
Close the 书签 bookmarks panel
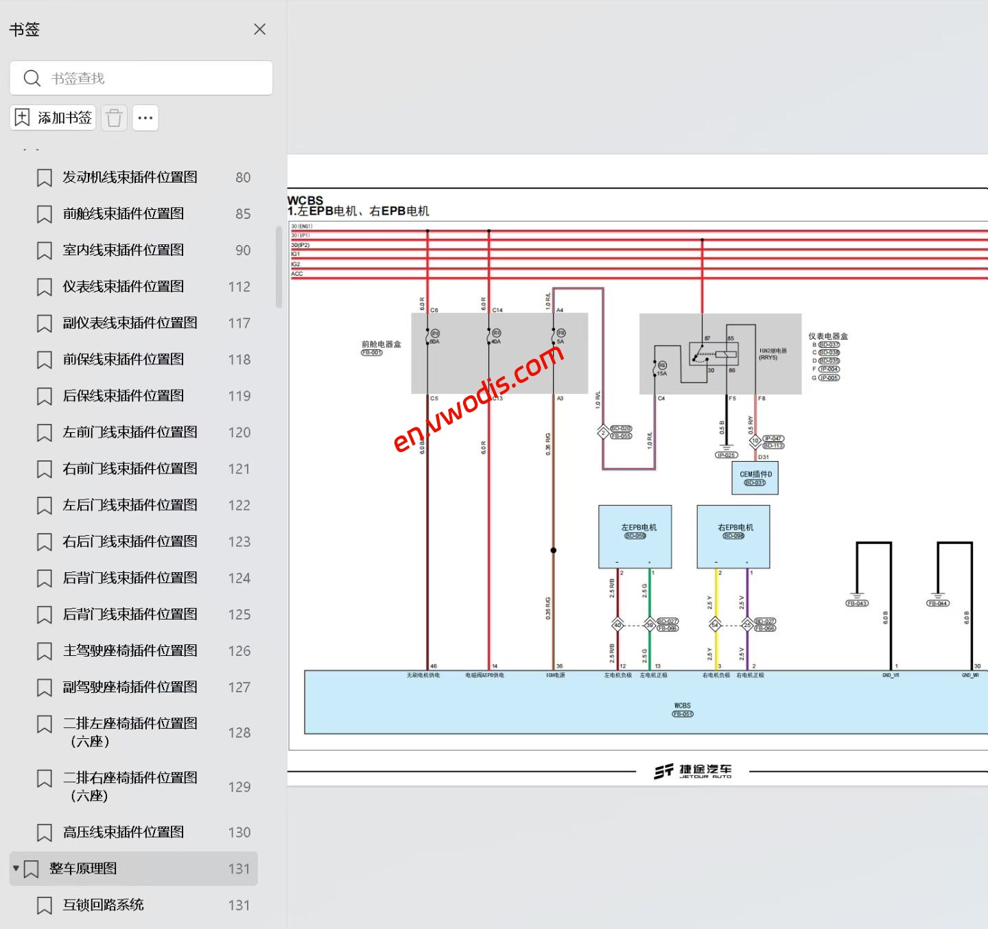259,29
